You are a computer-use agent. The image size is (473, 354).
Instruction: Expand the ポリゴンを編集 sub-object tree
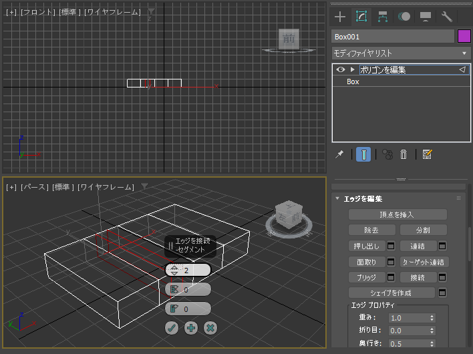(x=352, y=69)
